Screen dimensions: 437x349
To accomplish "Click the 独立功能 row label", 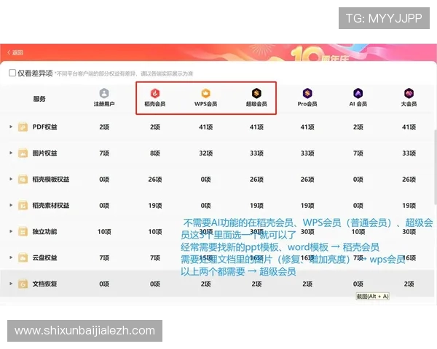I will [45, 231].
